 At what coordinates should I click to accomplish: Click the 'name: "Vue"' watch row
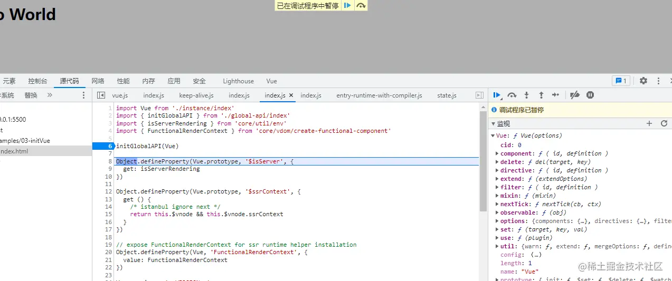580,272
